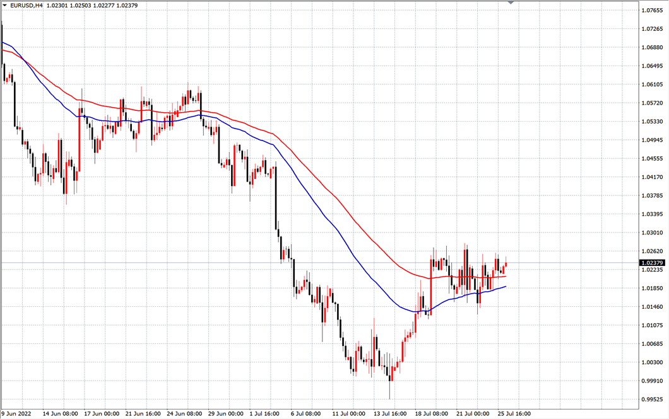
Task: Click the 6 Jul 08:00 time label
Action: pyautogui.click(x=306, y=414)
